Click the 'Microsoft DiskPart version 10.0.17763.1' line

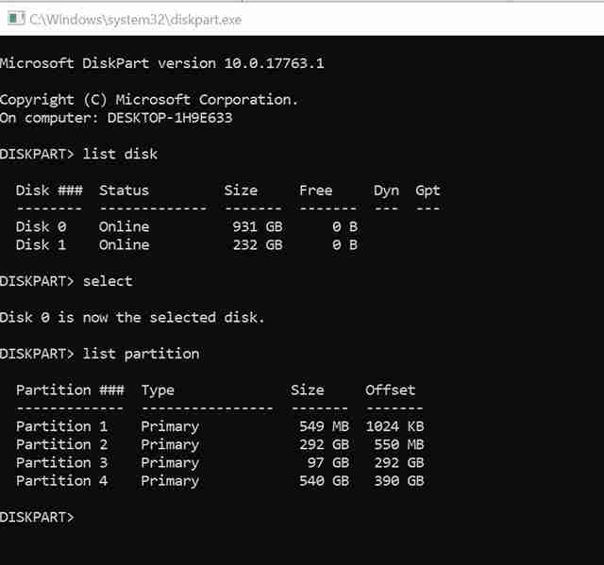tap(161, 63)
